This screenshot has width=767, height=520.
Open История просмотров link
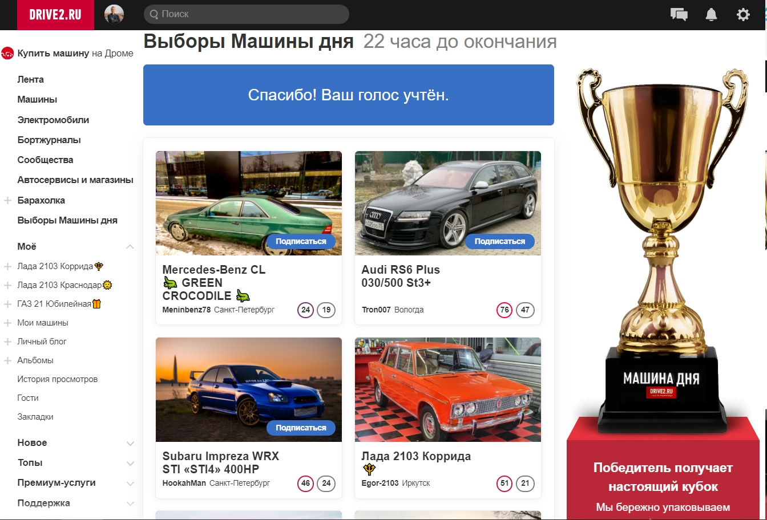(x=57, y=379)
